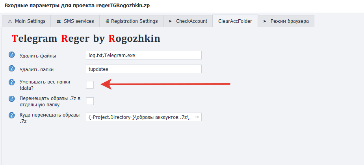Click the icon on Registration Settings tab
Screen dimensions: 364x165
(107, 21)
